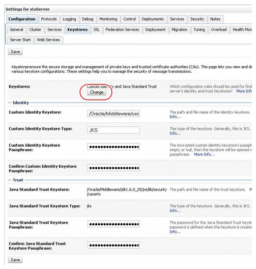Open Info link for Java Standard Trust passphrase
The width and height of the screenshot is (256, 269).
coord(175,232)
